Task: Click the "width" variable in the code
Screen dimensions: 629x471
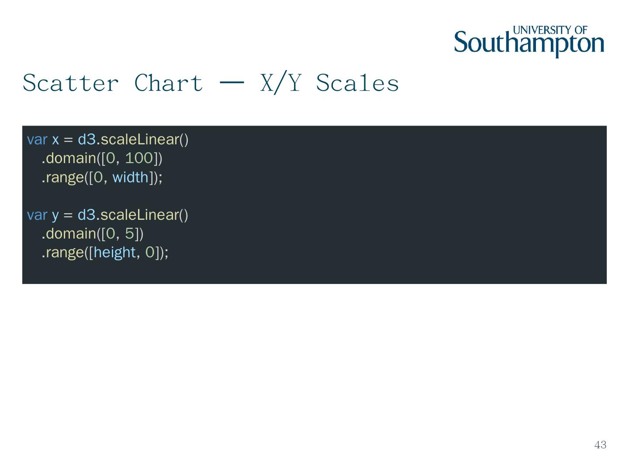Action: tap(131, 177)
